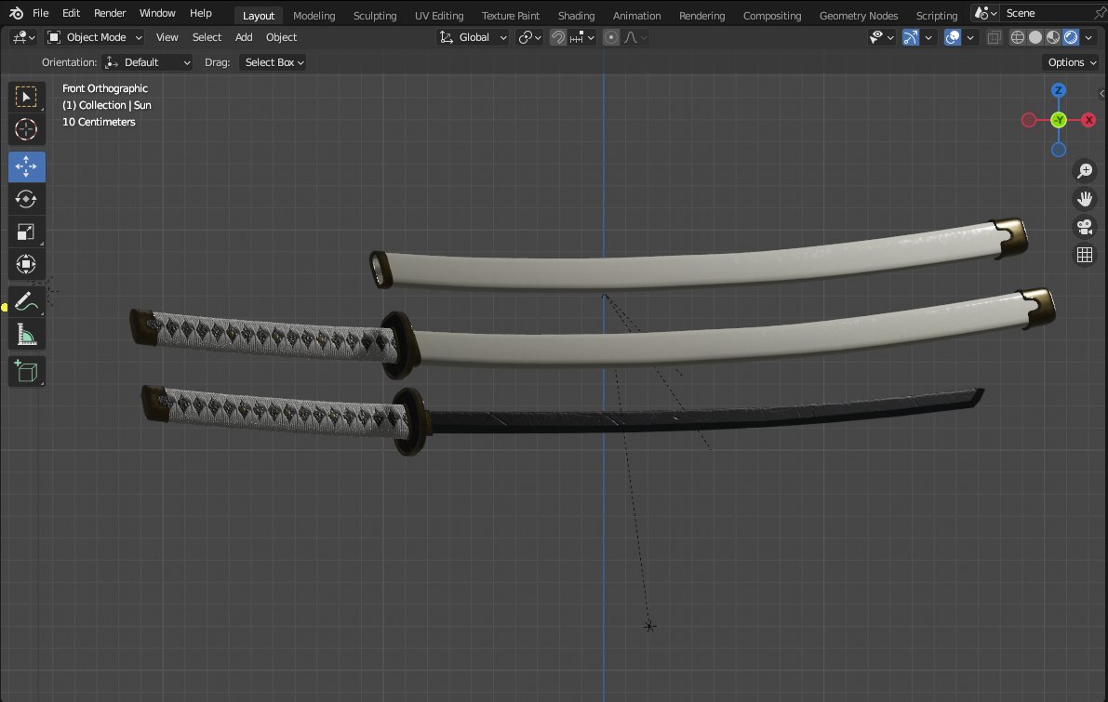Select the Select Box tool in toolbar
Image resolution: width=1108 pixels, height=702 pixels.
coord(26,97)
